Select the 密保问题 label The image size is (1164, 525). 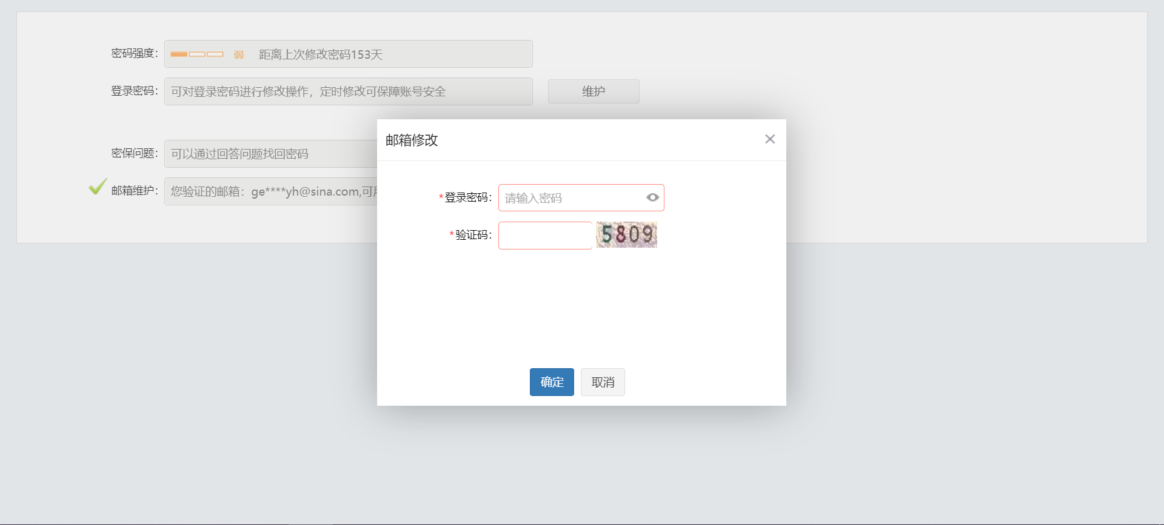[135, 153]
